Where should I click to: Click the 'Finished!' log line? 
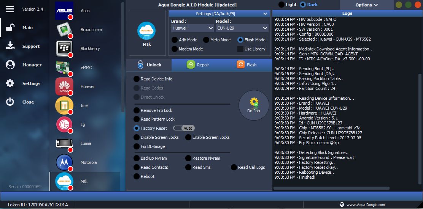pos(295,177)
